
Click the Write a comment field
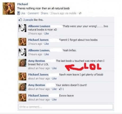coord(66,107)
